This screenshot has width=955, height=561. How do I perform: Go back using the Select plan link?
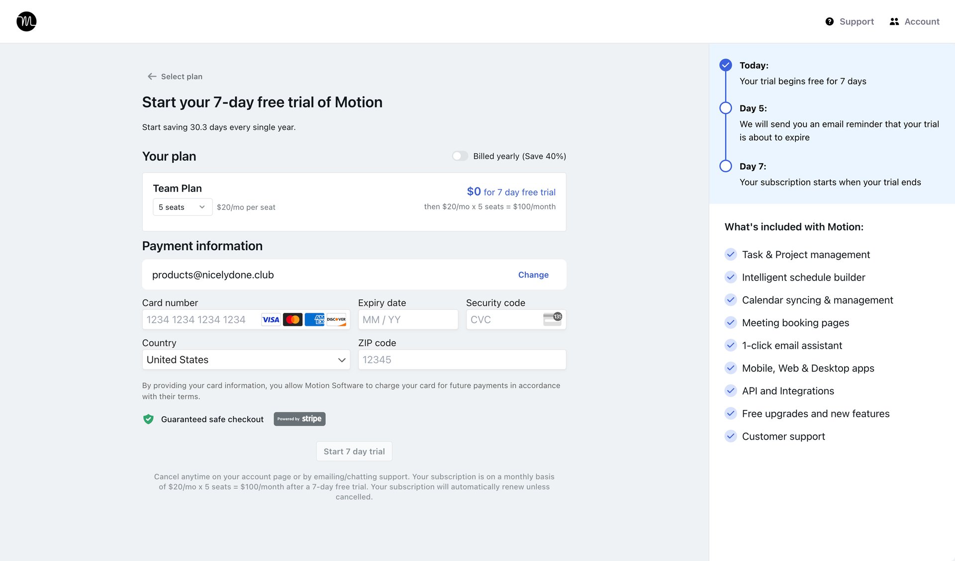[x=181, y=76]
